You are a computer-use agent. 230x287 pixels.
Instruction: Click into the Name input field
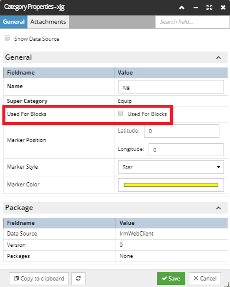[x=171, y=86]
